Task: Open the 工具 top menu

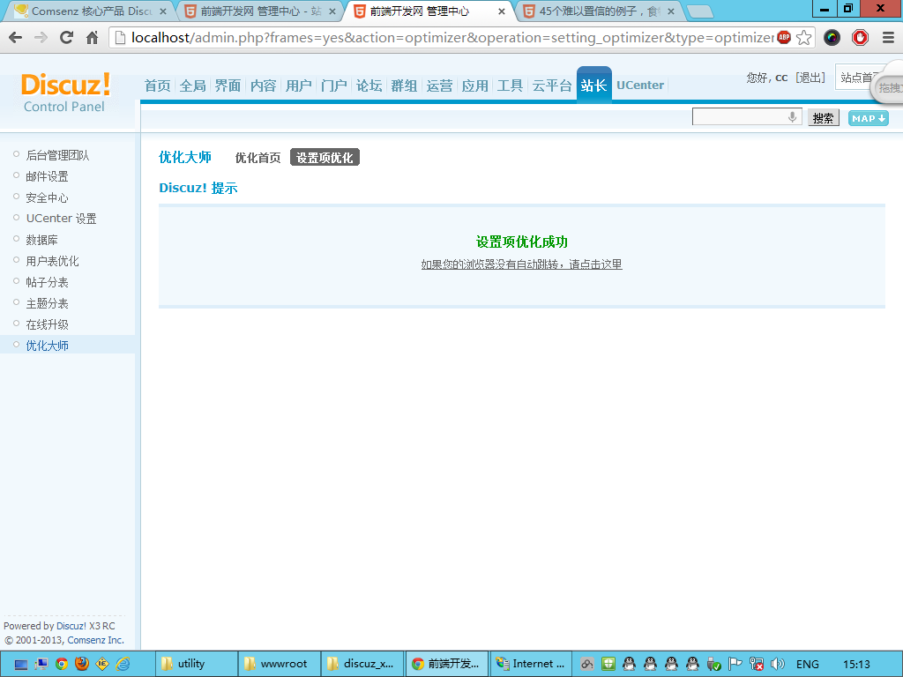Action: click(510, 86)
